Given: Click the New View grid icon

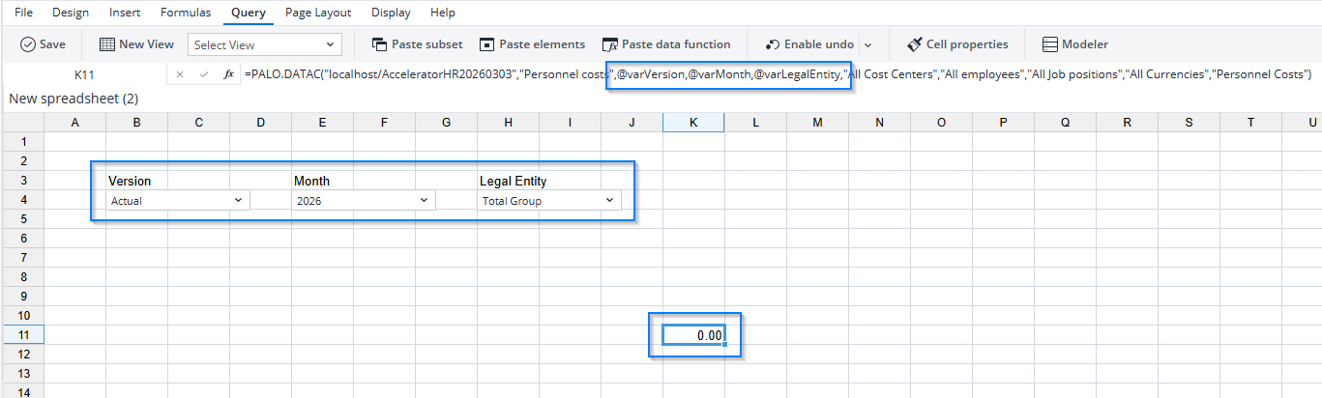Looking at the screenshot, I should 107,44.
